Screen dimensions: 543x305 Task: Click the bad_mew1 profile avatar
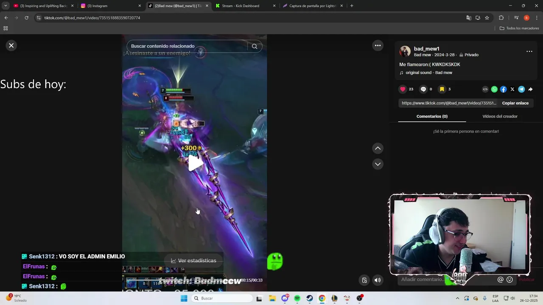[x=405, y=51]
